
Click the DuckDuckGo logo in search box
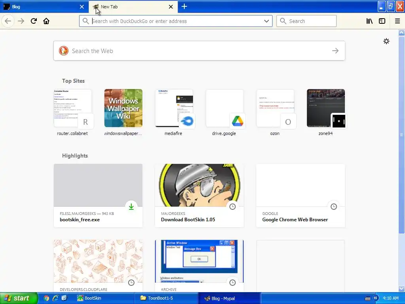click(64, 51)
